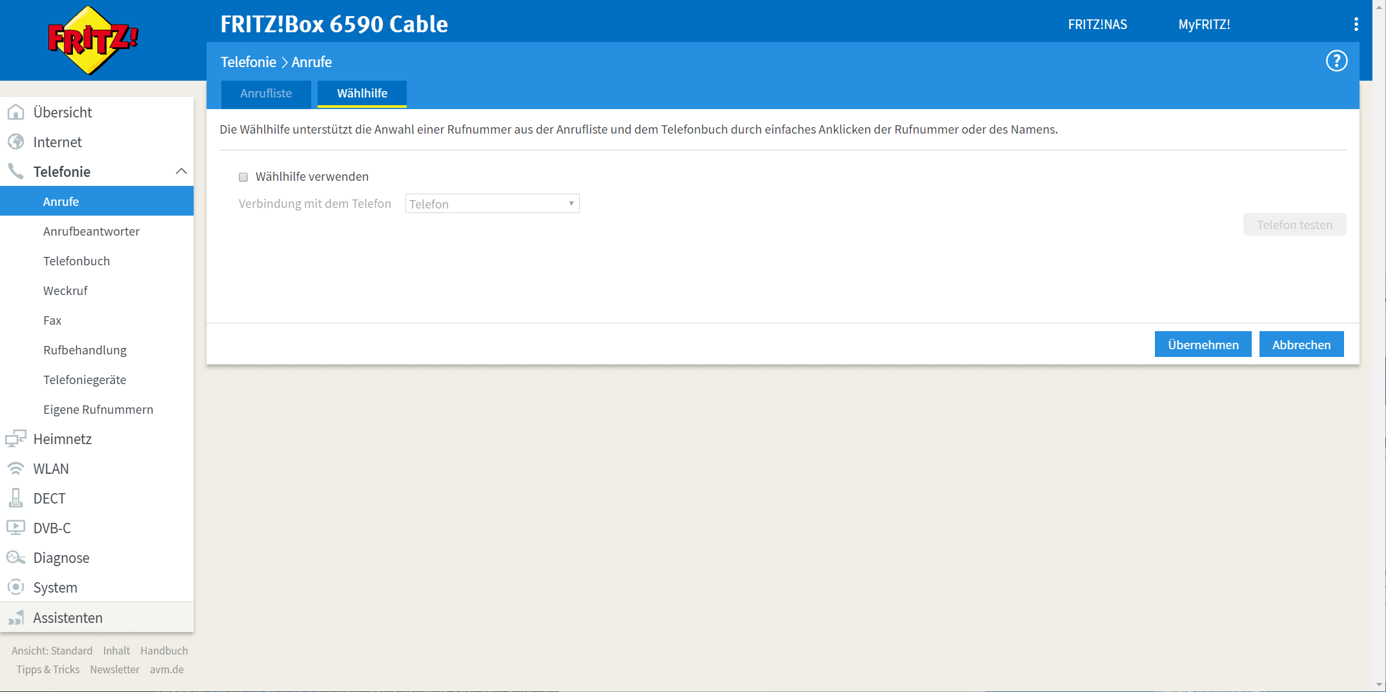The image size is (1386, 692).
Task: Open the help question mark icon
Action: tap(1336, 61)
